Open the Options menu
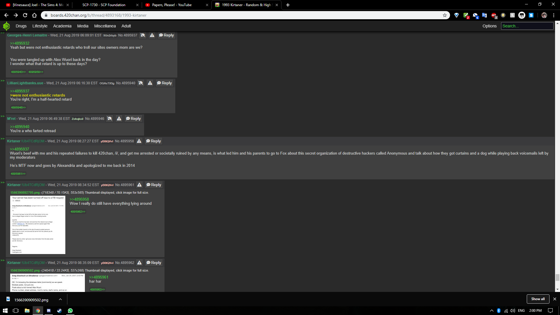The height and width of the screenshot is (315, 560). tap(489, 26)
